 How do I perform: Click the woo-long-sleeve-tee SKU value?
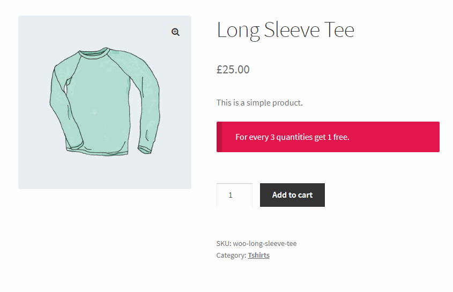pyautogui.click(x=264, y=244)
